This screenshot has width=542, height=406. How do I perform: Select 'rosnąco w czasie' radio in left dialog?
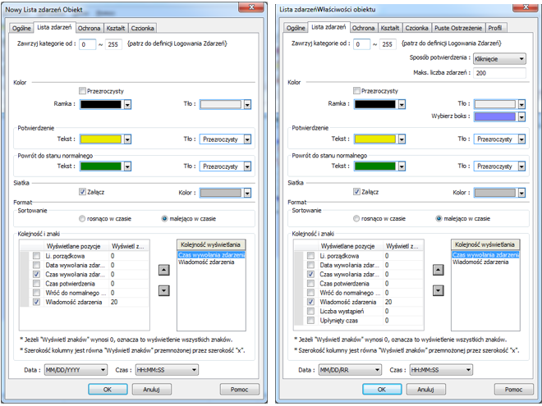(x=82, y=218)
